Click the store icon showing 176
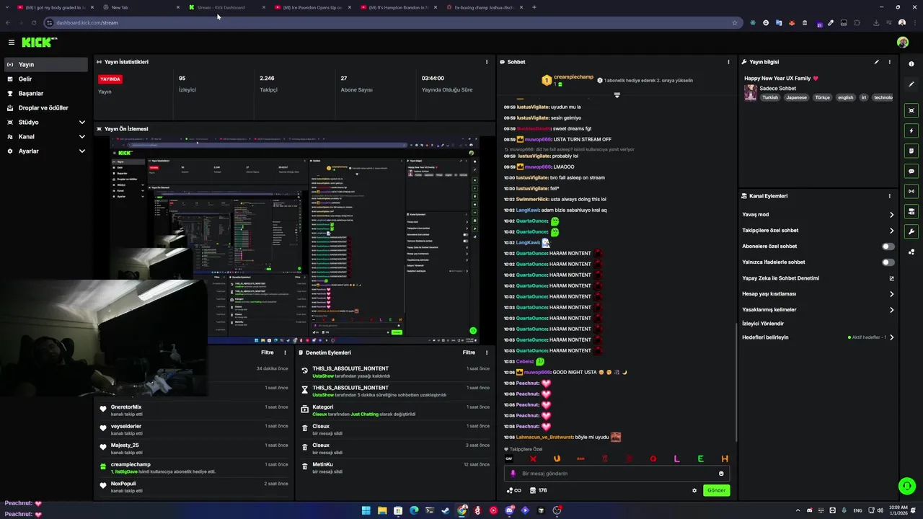Screen dimensions: 923x519 coord(533,490)
